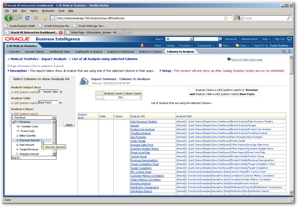The image size is (298, 207).
Task: Close the Oracle BI Interactive Dashboard tab
Action: coord(61,32)
